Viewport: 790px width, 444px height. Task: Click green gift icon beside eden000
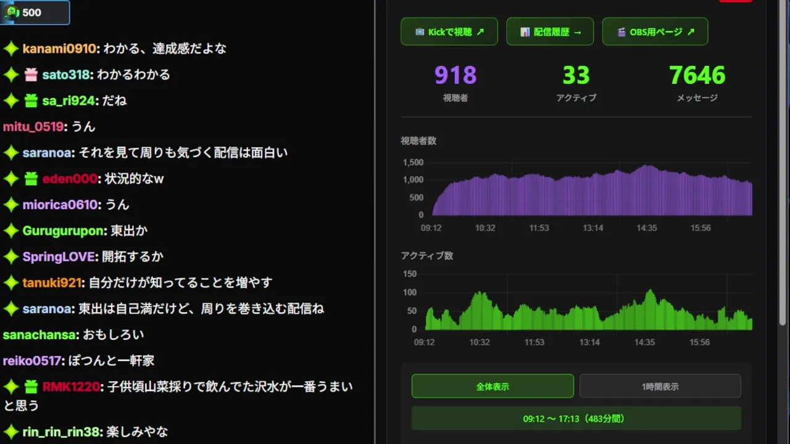(x=31, y=179)
